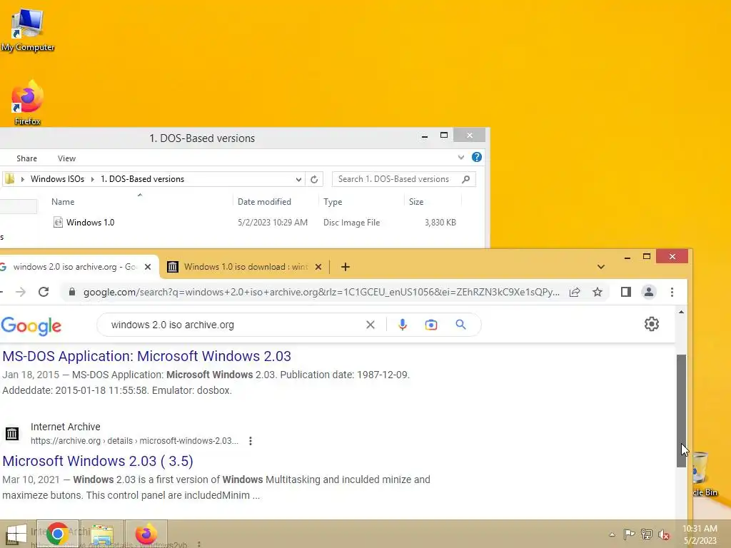This screenshot has height=548, width=731.
Task: Open File Explorer from the taskbar
Action: [102, 534]
